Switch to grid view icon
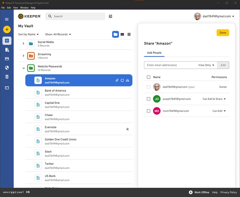The image size is (240, 197). pyautogui.click(x=122, y=34)
